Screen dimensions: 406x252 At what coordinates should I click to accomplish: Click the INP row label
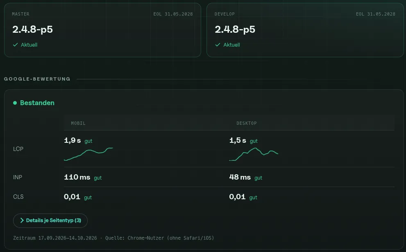18,177
